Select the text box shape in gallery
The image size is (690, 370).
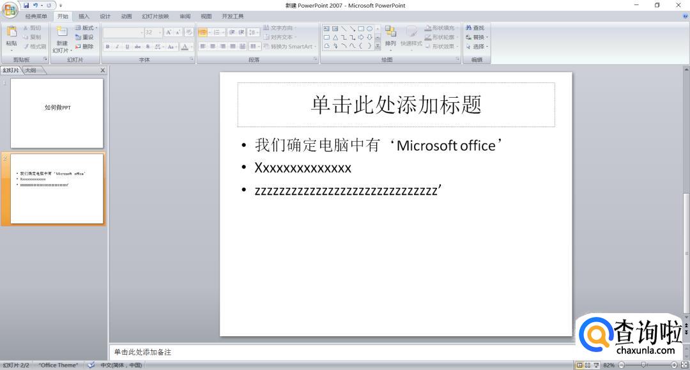(326, 29)
